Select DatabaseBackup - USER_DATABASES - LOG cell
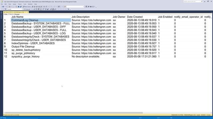213x119 pixels. (41, 33)
